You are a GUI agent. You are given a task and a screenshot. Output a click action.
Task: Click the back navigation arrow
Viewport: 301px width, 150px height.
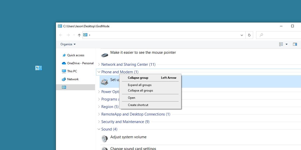(x=60, y=35)
